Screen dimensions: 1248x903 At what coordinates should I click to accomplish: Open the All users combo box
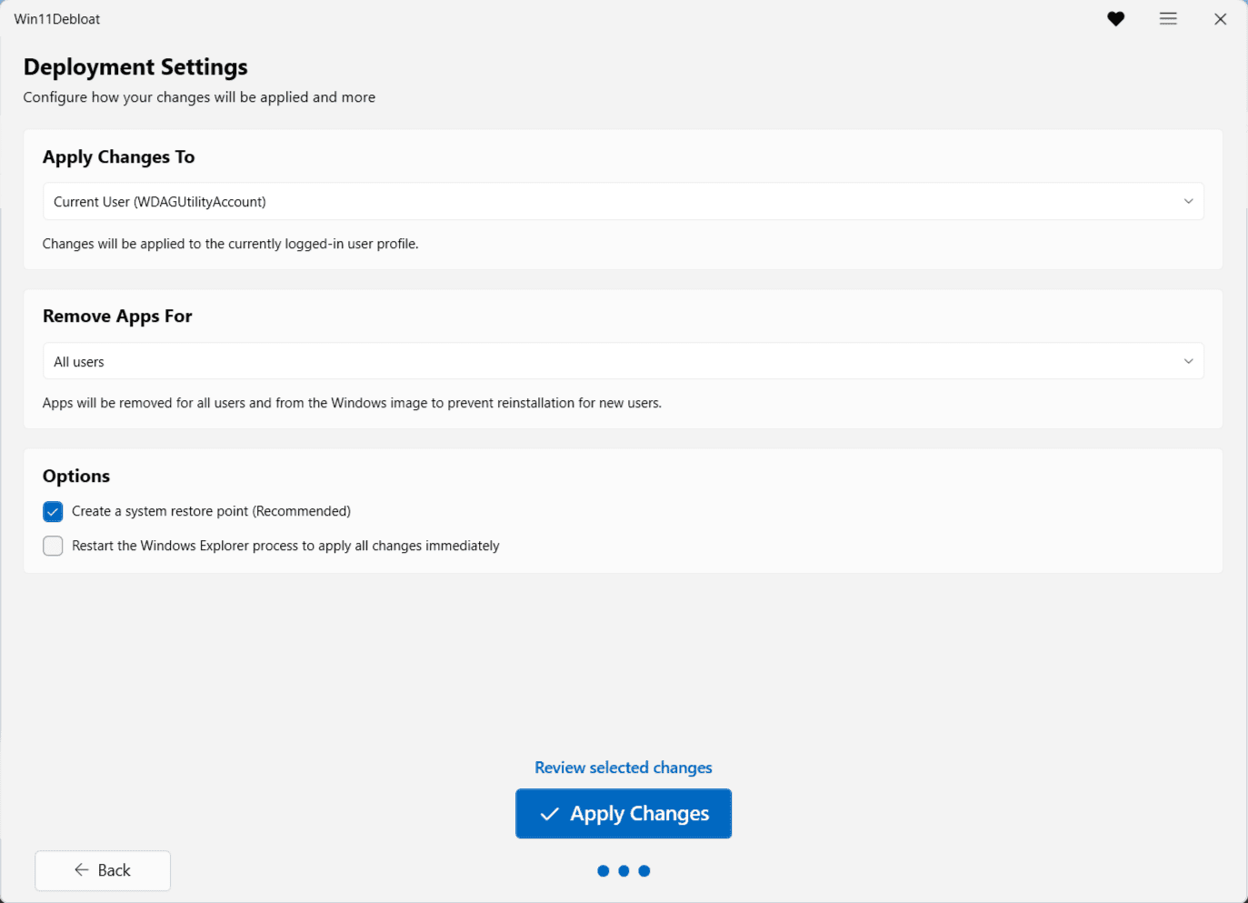623,362
